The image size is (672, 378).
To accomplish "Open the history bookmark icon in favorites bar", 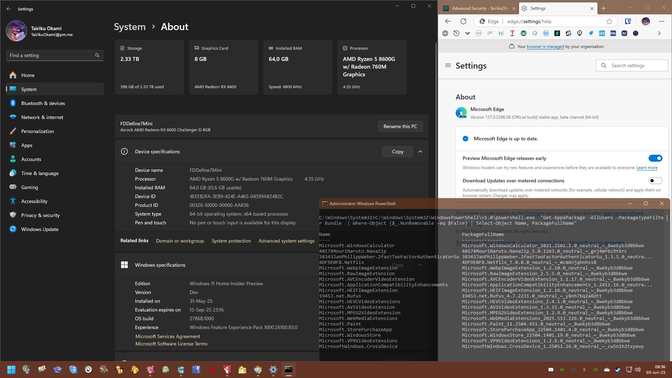I will pos(456,33).
